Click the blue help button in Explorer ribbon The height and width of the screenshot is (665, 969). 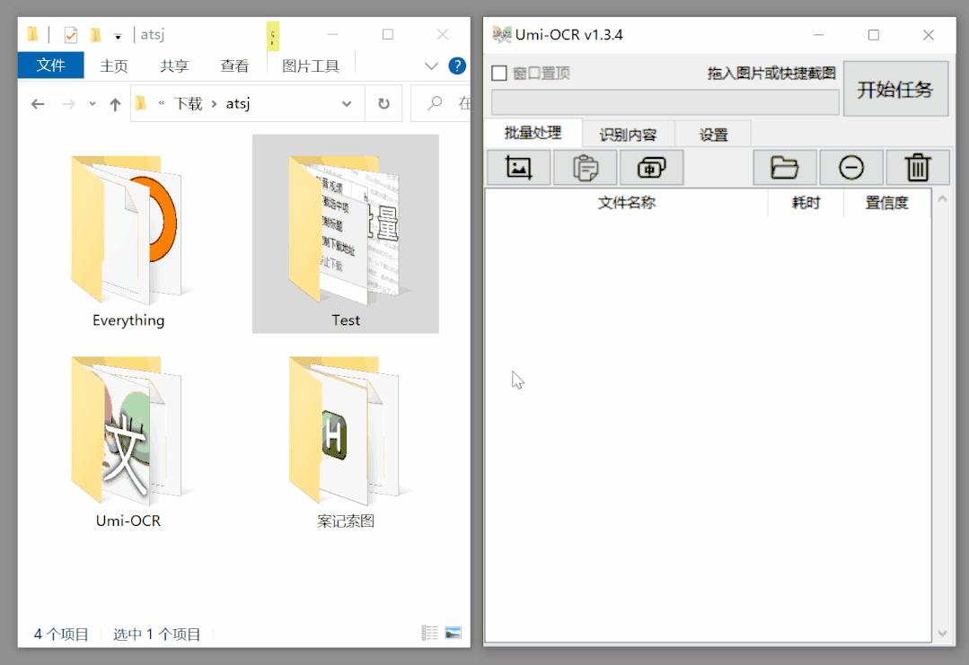[456, 66]
